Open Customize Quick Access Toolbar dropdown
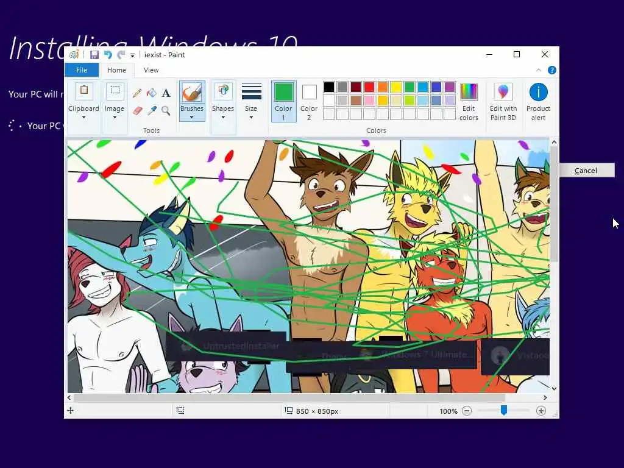The image size is (624, 468). [132, 55]
